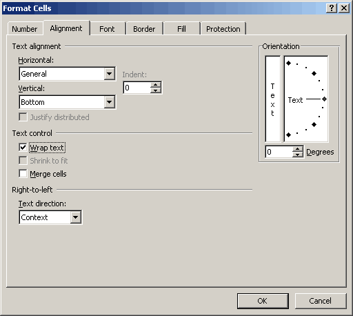Image resolution: width=353 pixels, height=316 pixels.
Task: Toggle the Shrink to fit checkbox
Action: click(23, 160)
